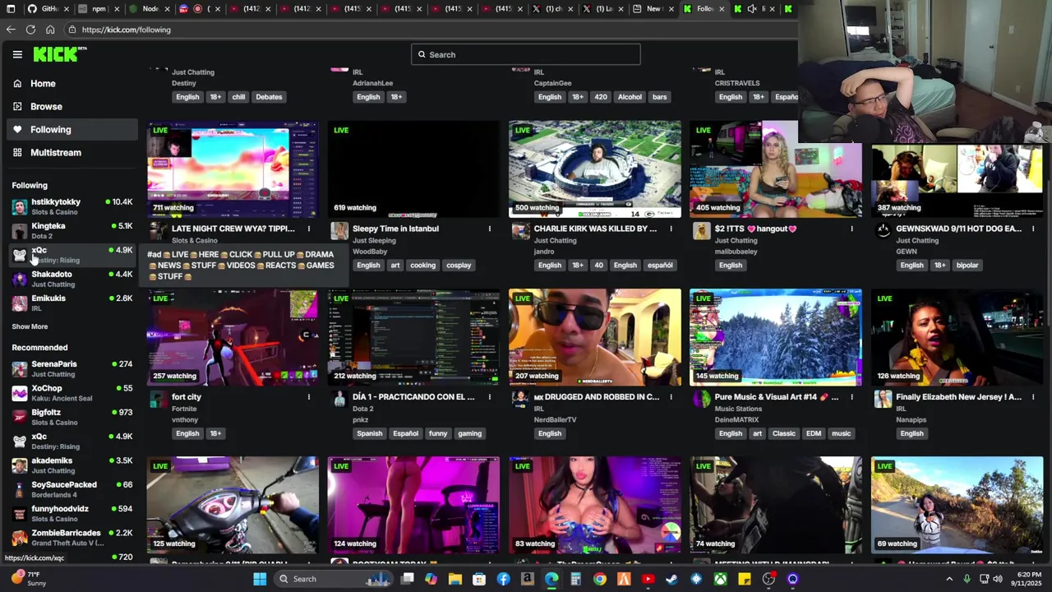Open options menu for $2 !TTS hangout stream
This screenshot has width=1052, height=592.
(851, 229)
